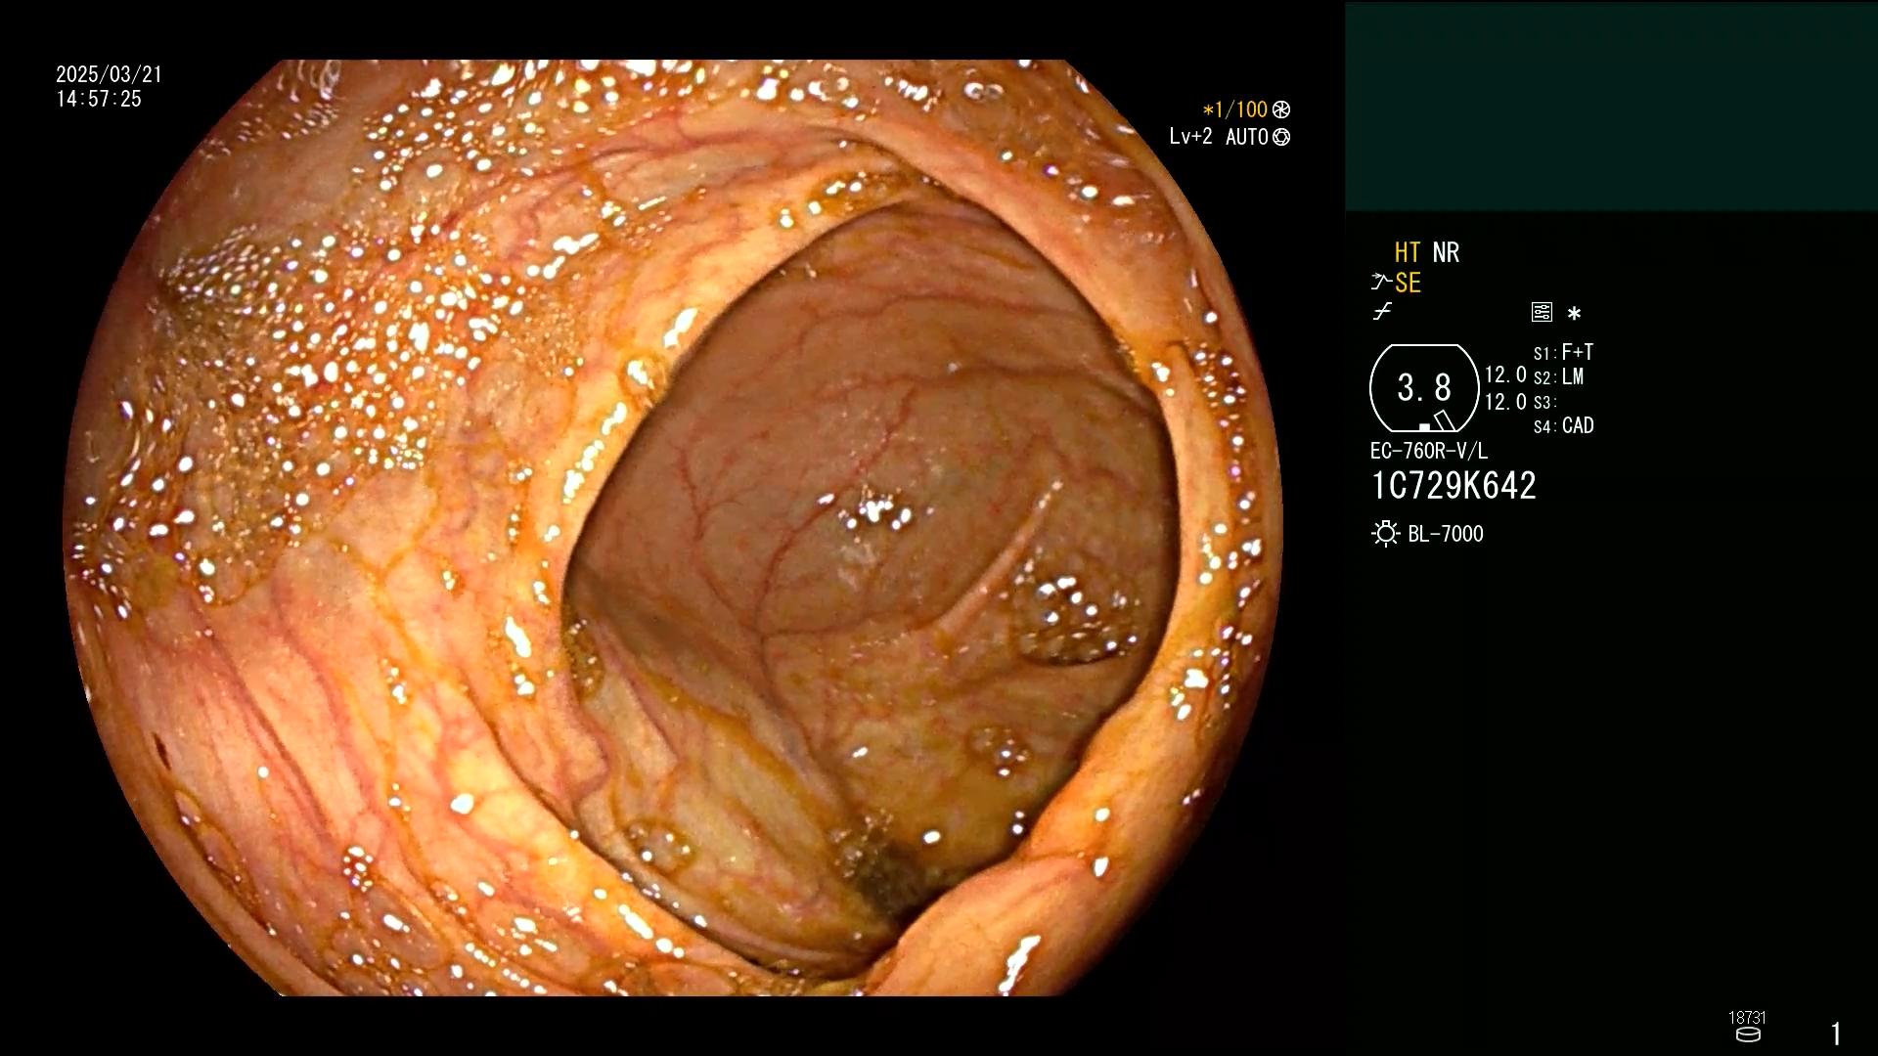Click the image counter 18731
Viewport: 1878px width, 1056px height.
1747,1018
